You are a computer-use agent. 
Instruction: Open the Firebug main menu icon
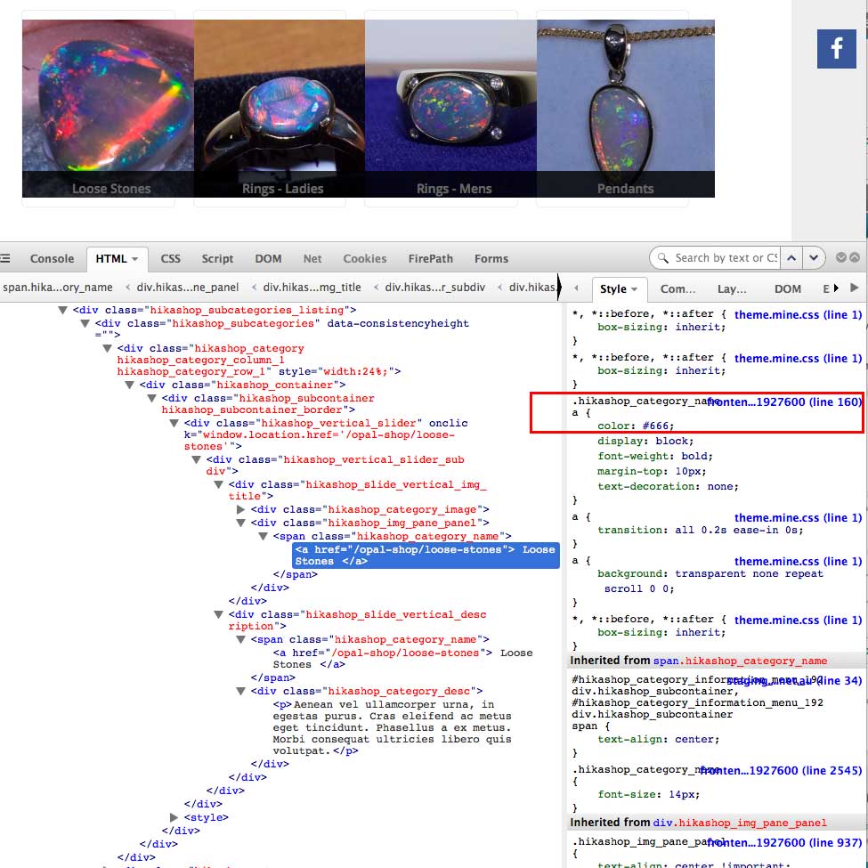[5, 258]
